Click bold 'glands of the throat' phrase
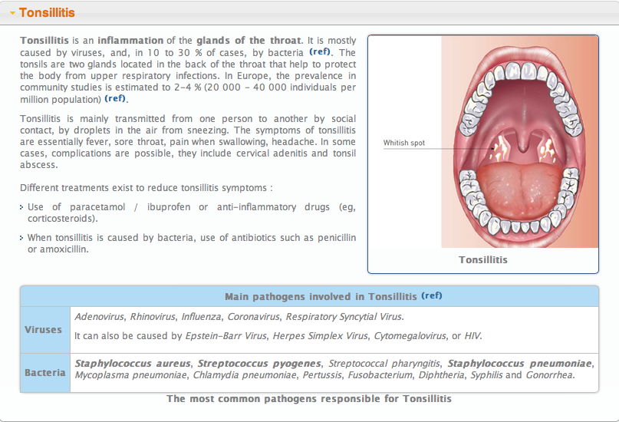Viewport: 619px width, 422px height. pyautogui.click(x=249, y=40)
